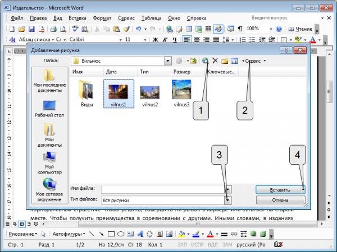This screenshot has width=337, height=252.
Task: Open the Формат menu
Action: point(102,18)
